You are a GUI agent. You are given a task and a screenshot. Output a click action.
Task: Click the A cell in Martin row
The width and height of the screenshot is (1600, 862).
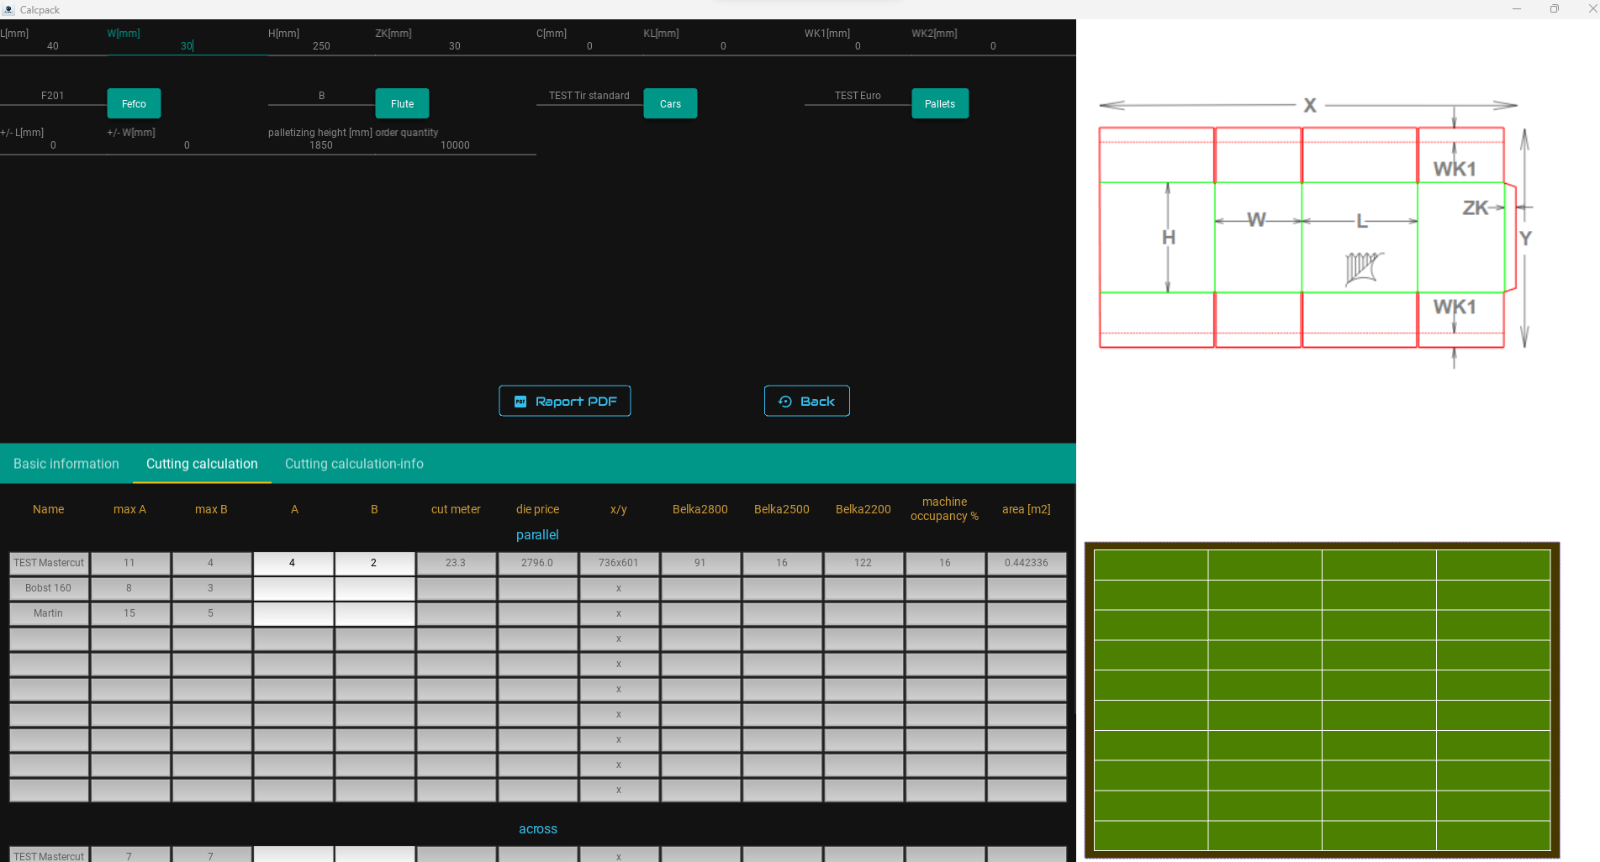(293, 613)
